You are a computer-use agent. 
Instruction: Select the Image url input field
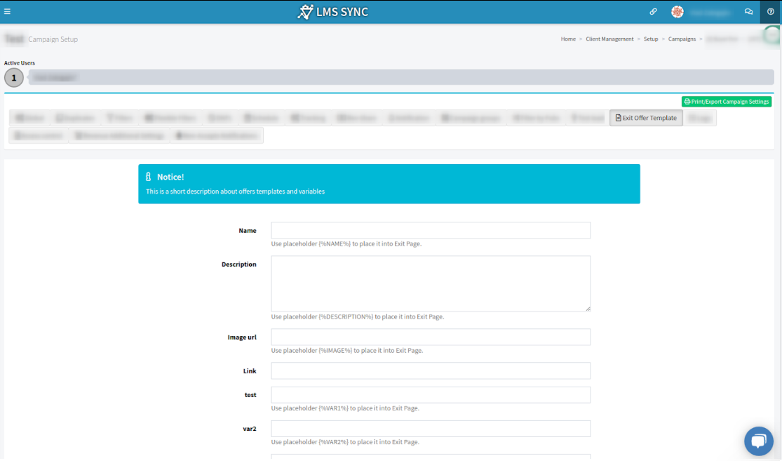click(x=431, y=338)
